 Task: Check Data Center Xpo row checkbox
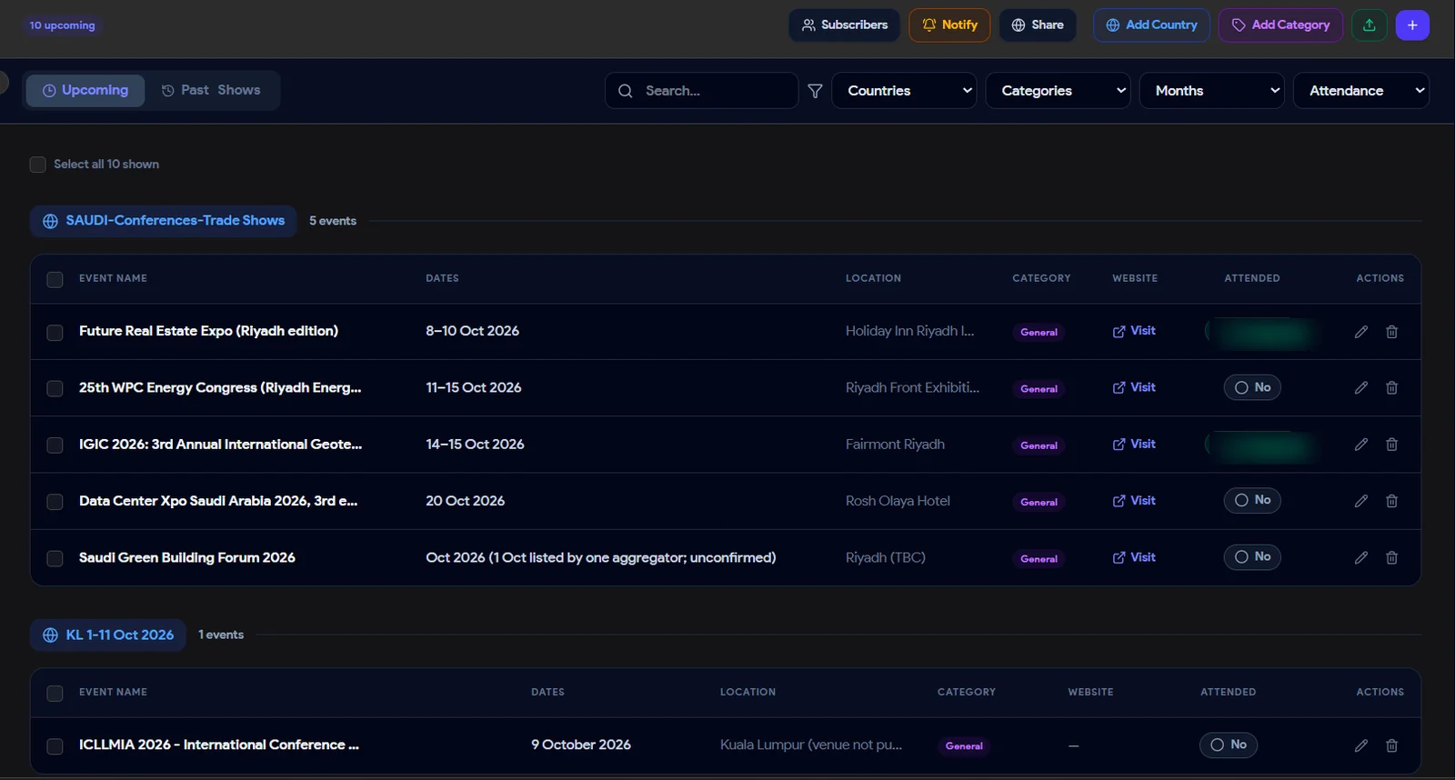pyautogui.click(x=55, y=502)
